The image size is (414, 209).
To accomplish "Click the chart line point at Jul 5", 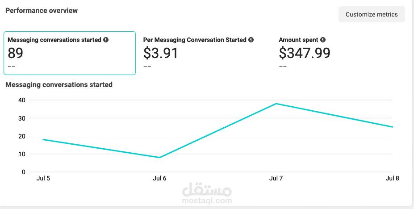I will pyautogui.click(x=43, y=139).
